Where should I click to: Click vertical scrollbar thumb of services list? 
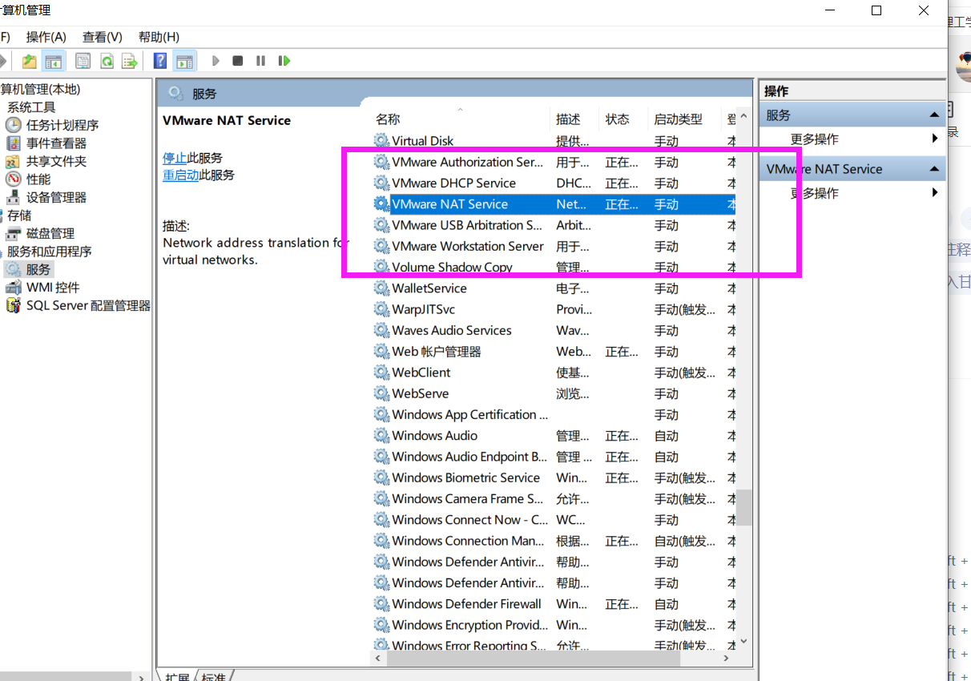click(x=744, y=507)
